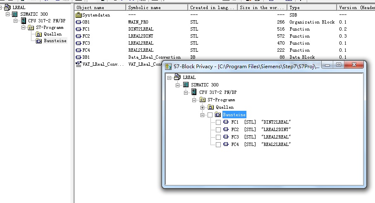Select FC2 block icon in object list
The image size is (375, 203).
point(79,36)
